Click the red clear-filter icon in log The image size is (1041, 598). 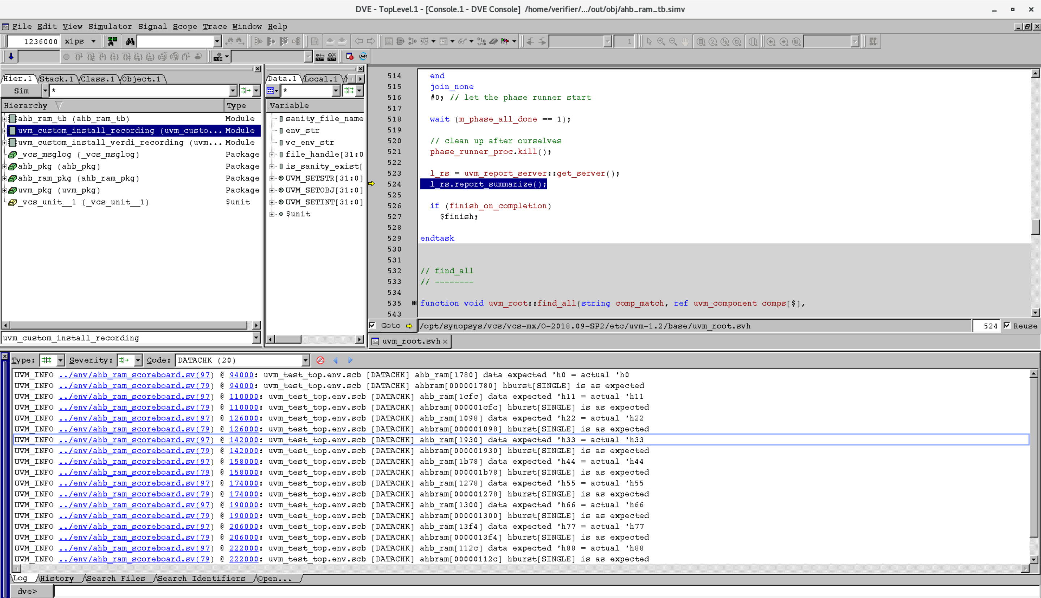coord(321,360)
